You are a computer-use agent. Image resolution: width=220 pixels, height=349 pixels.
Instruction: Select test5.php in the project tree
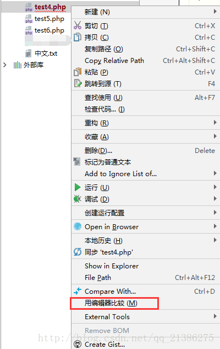point(50,19)
